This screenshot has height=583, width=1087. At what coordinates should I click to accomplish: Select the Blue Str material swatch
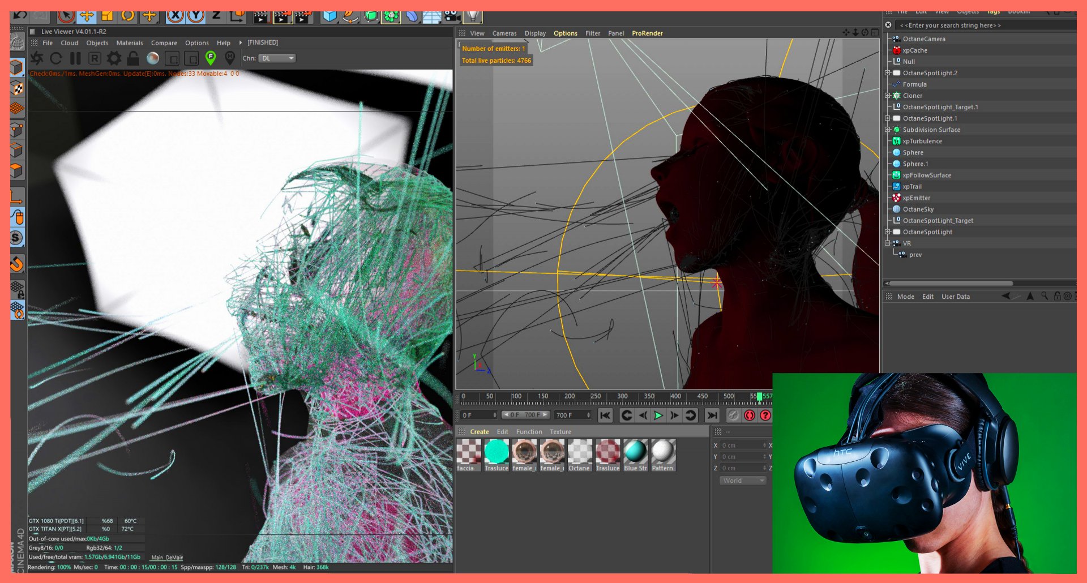pos(635,455)
